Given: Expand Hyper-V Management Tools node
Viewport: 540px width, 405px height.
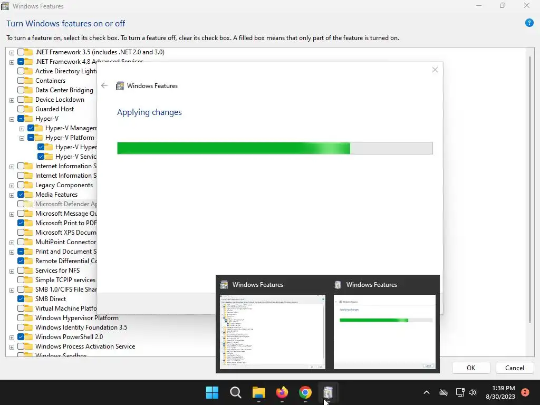Looking at the screenshot, I should pos(22,129).
